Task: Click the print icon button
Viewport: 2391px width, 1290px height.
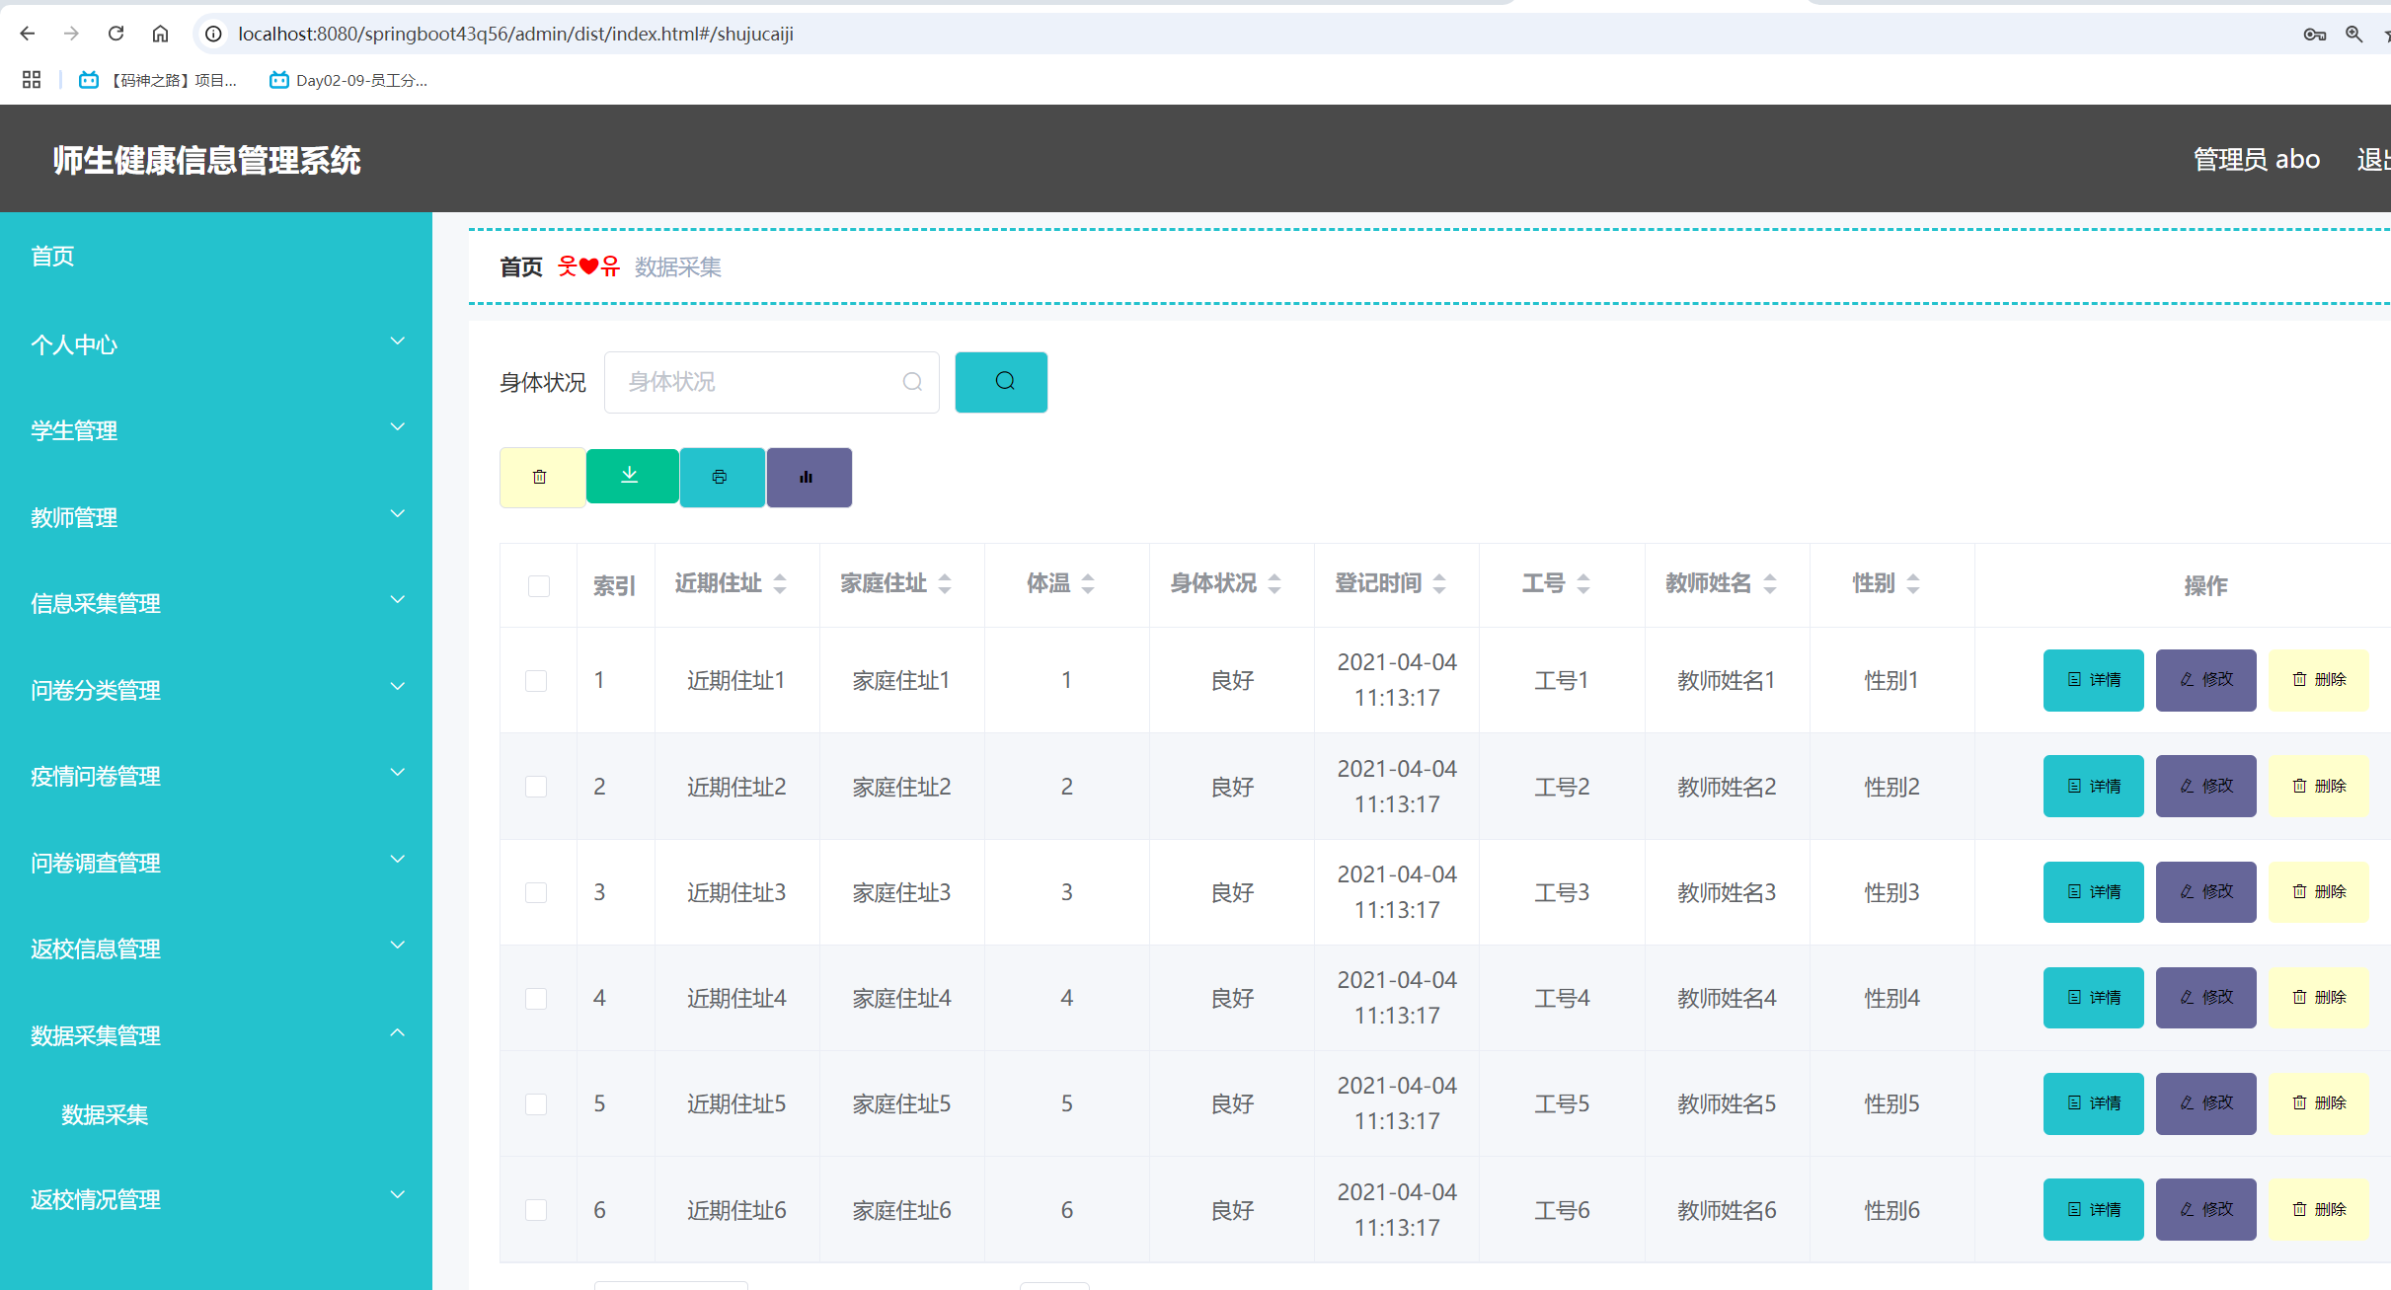Action: pos(721,477)
